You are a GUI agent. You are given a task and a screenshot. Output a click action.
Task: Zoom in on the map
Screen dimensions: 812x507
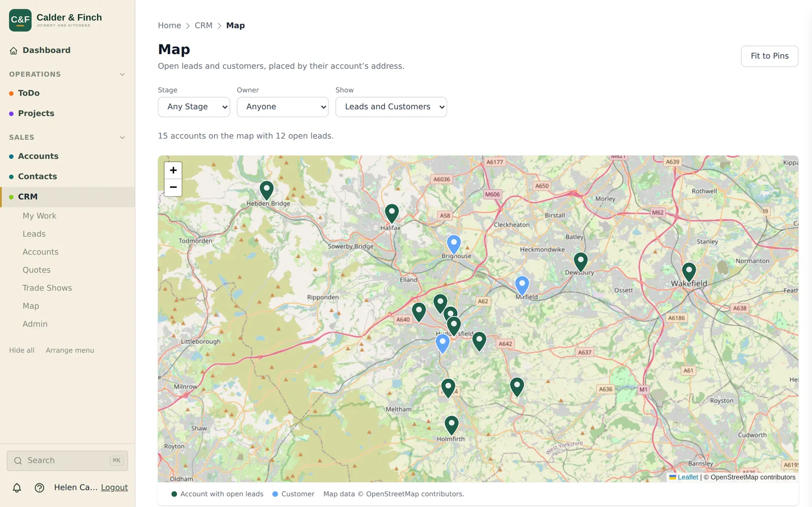tap(173, 170)
